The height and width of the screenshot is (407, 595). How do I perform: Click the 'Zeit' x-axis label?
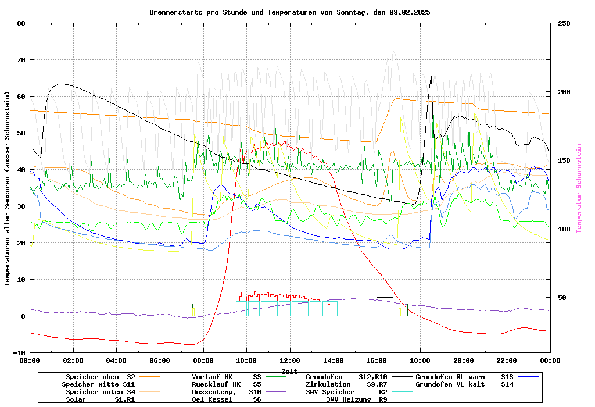(289, 371)
